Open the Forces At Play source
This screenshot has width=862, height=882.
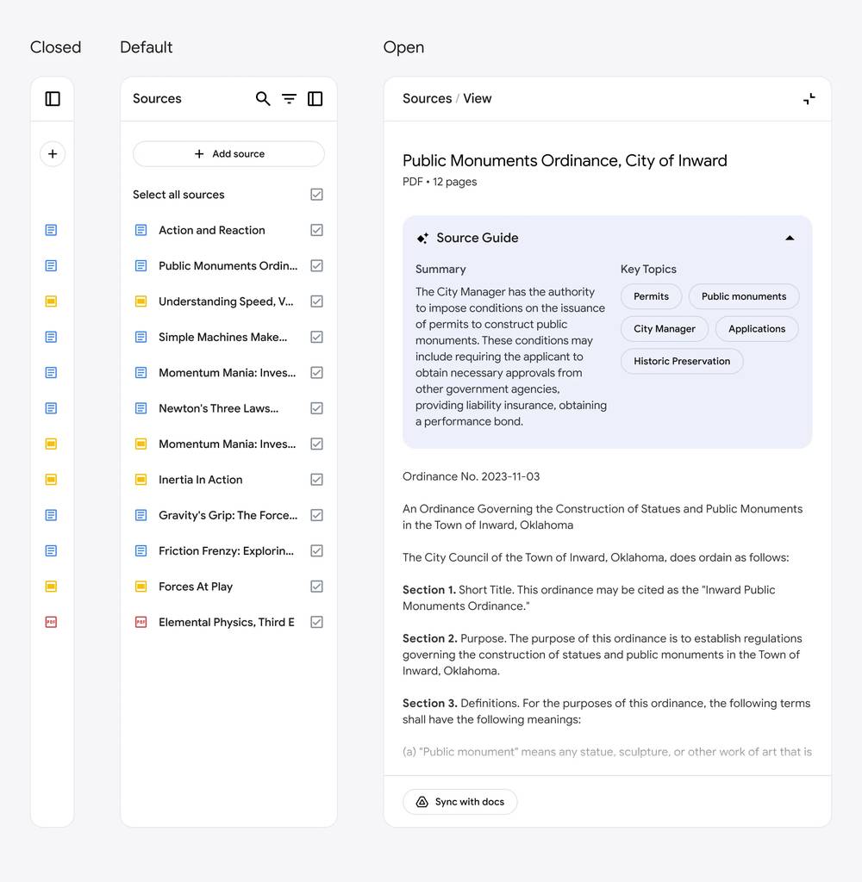tap(196, 587)
